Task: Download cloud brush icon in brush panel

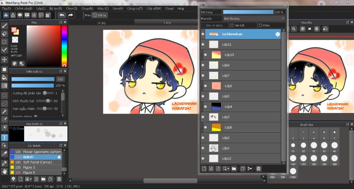Action: click(13, 179)
